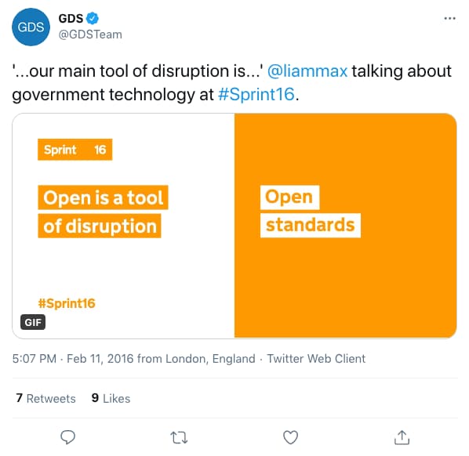Open the @GDSTeam handle
Viewport: 469px width, 456px height.
pyautogui.click(x=90, y=34)
